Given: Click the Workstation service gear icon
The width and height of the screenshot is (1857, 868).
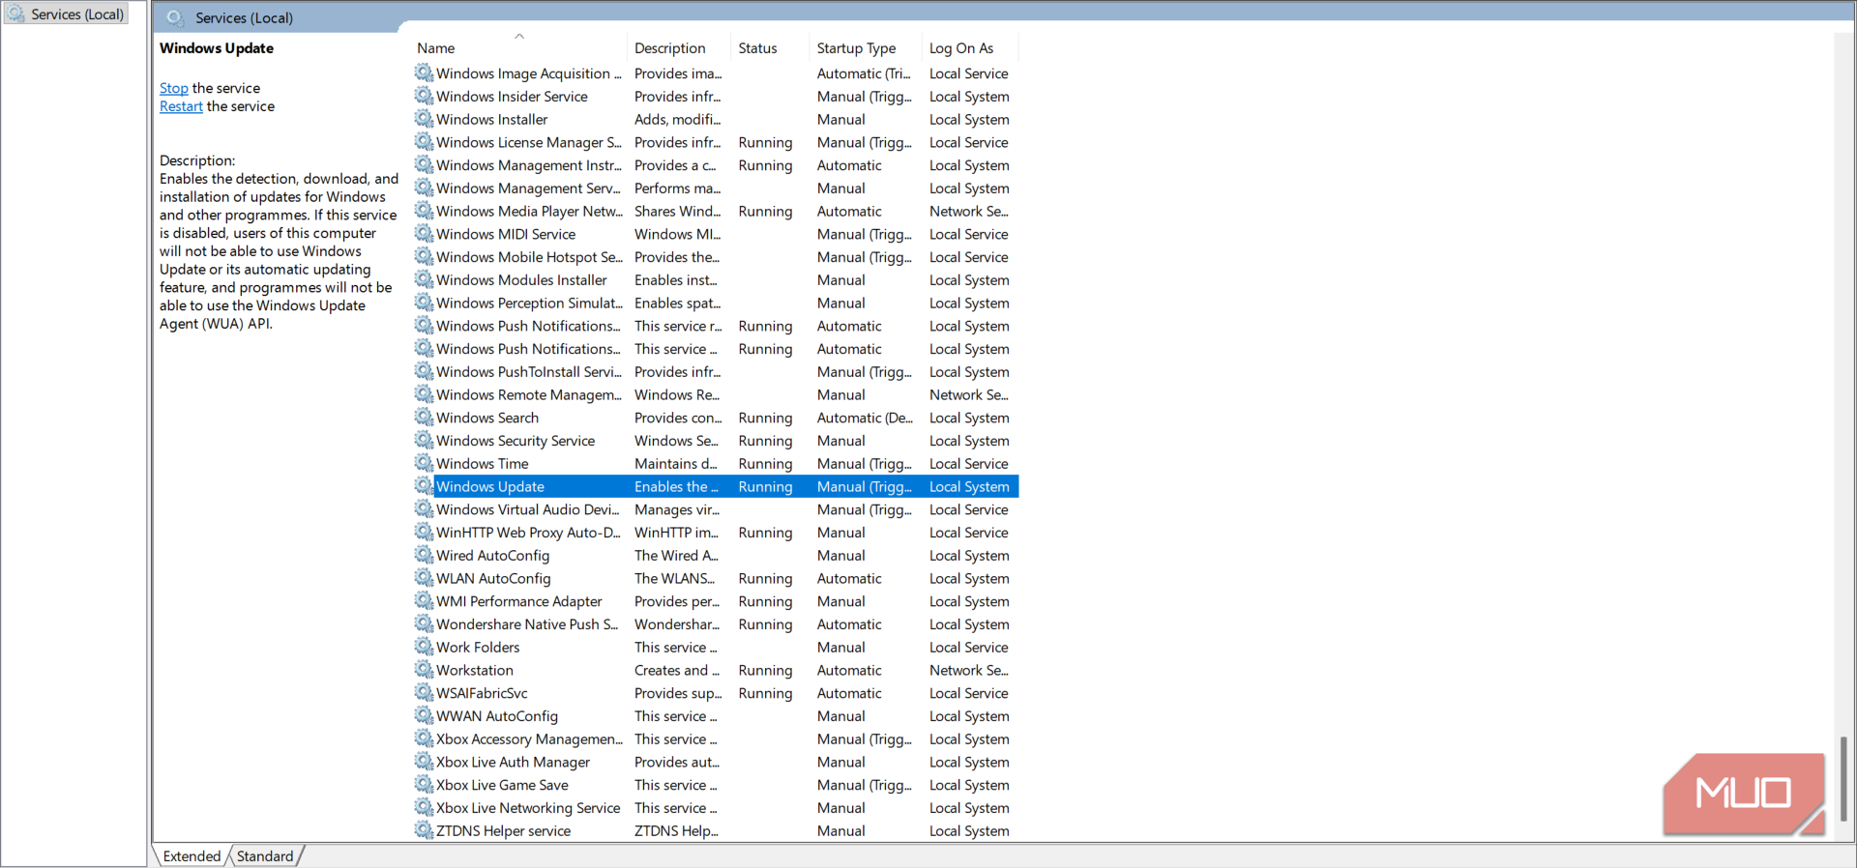Looking at the screenshot, I should [x=424, y=670].
